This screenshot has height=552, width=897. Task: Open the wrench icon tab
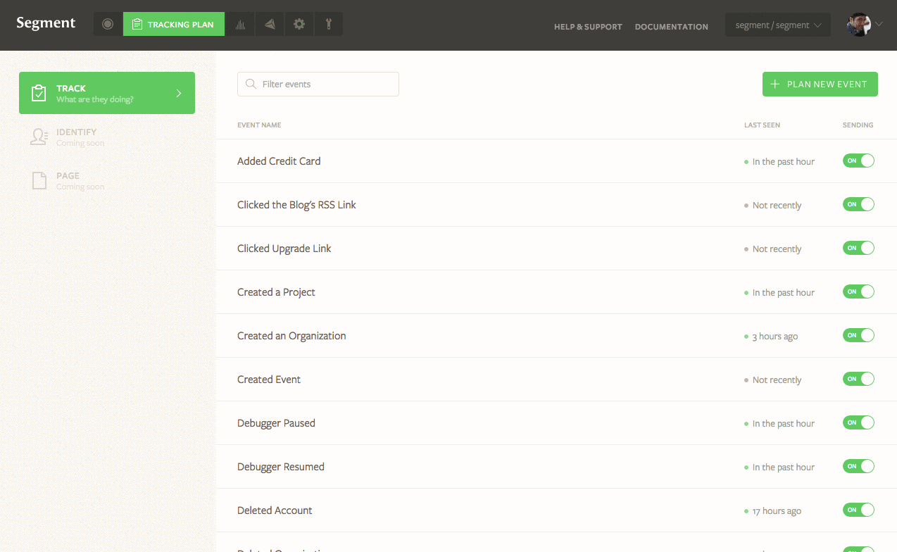328,24
